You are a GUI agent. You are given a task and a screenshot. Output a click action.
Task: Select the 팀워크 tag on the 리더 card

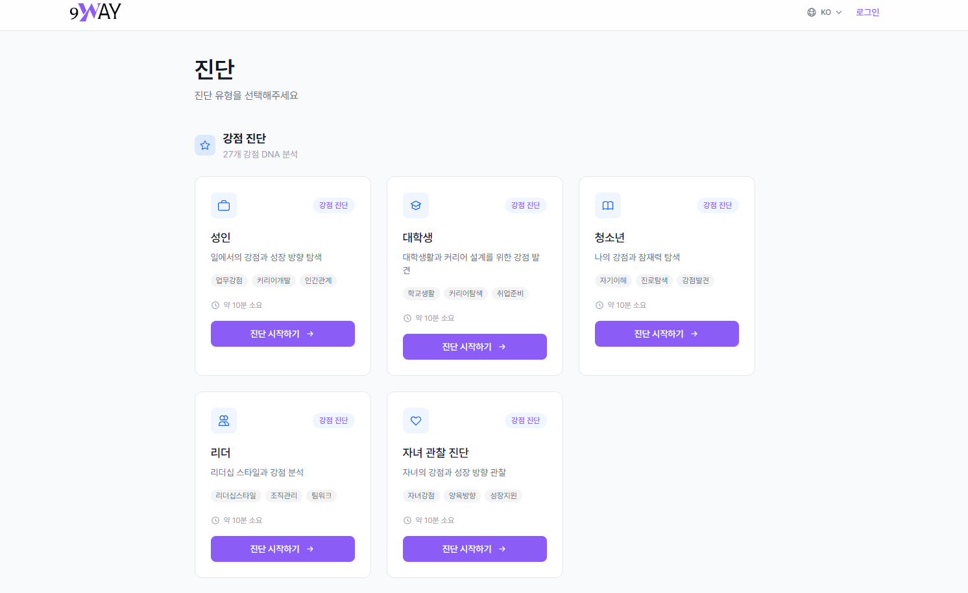(321, 495)
